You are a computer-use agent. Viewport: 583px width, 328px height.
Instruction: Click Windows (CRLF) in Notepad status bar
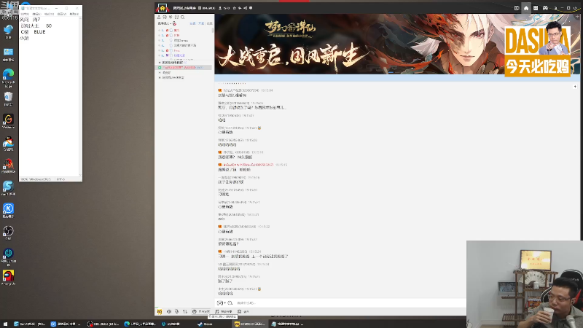[x=40, y=179]
